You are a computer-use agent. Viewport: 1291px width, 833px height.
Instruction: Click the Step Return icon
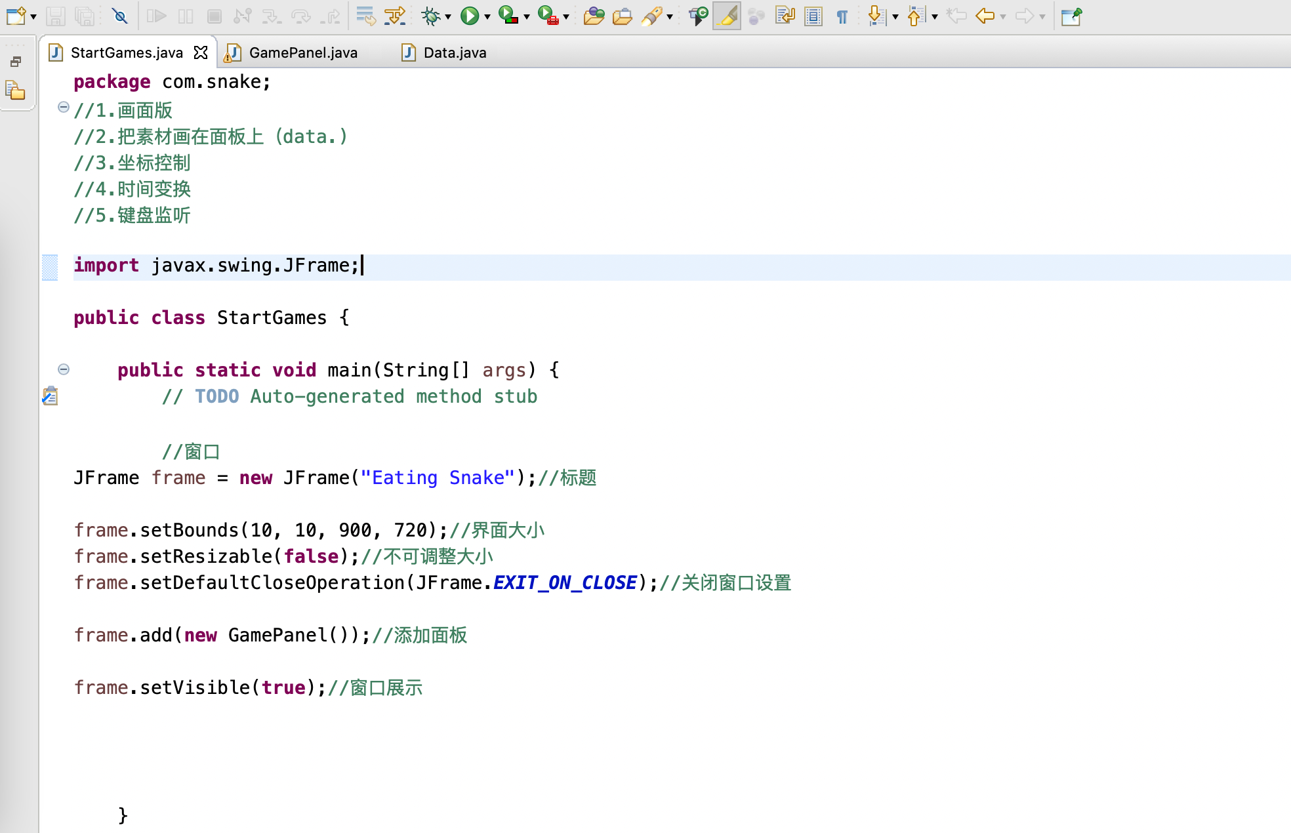330,16
